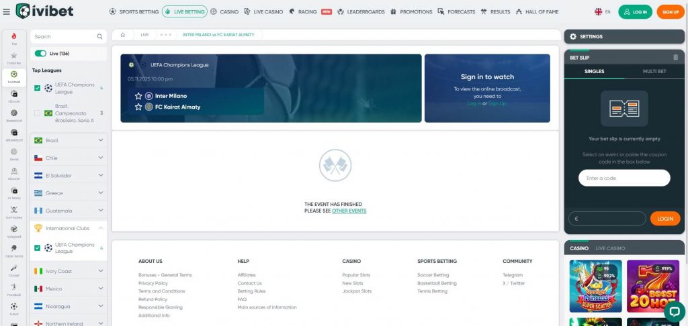Click the search magnifier icon
688x326 pixels.
(100, 37)
